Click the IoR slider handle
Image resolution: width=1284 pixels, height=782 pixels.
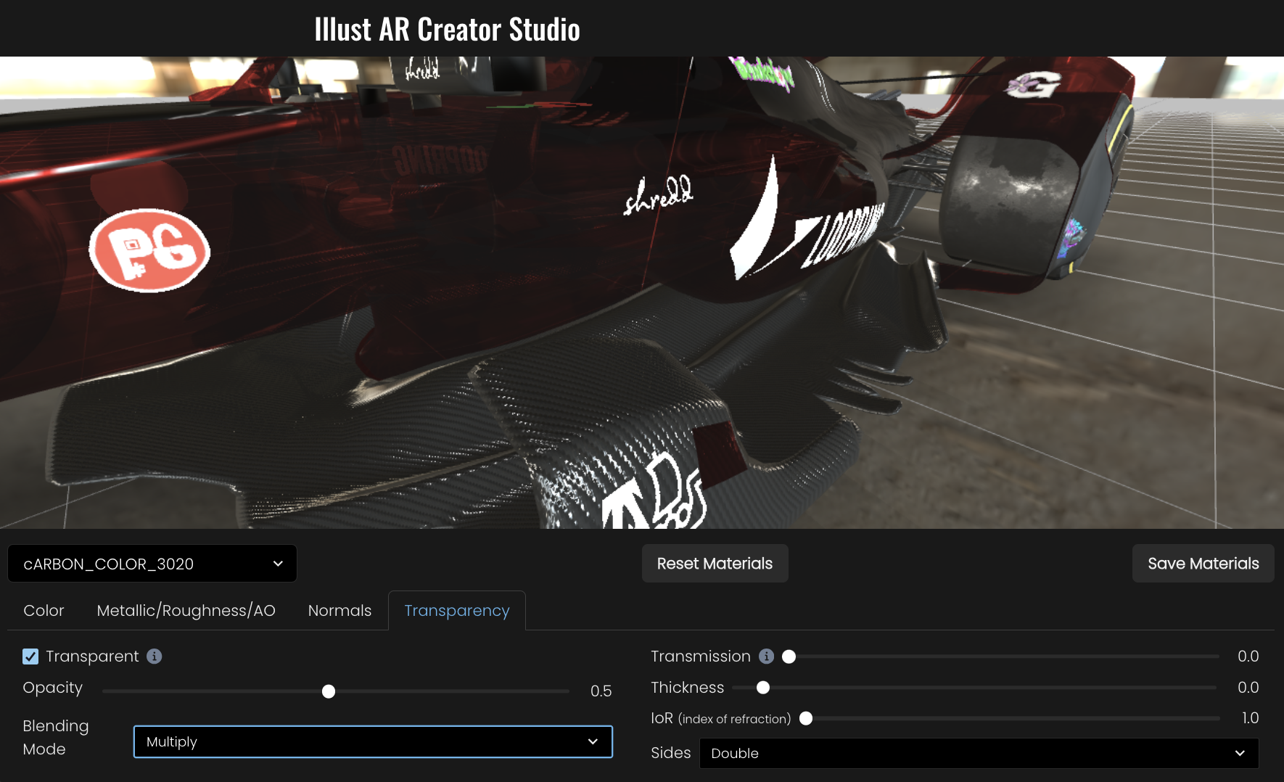tap(806, 718)
